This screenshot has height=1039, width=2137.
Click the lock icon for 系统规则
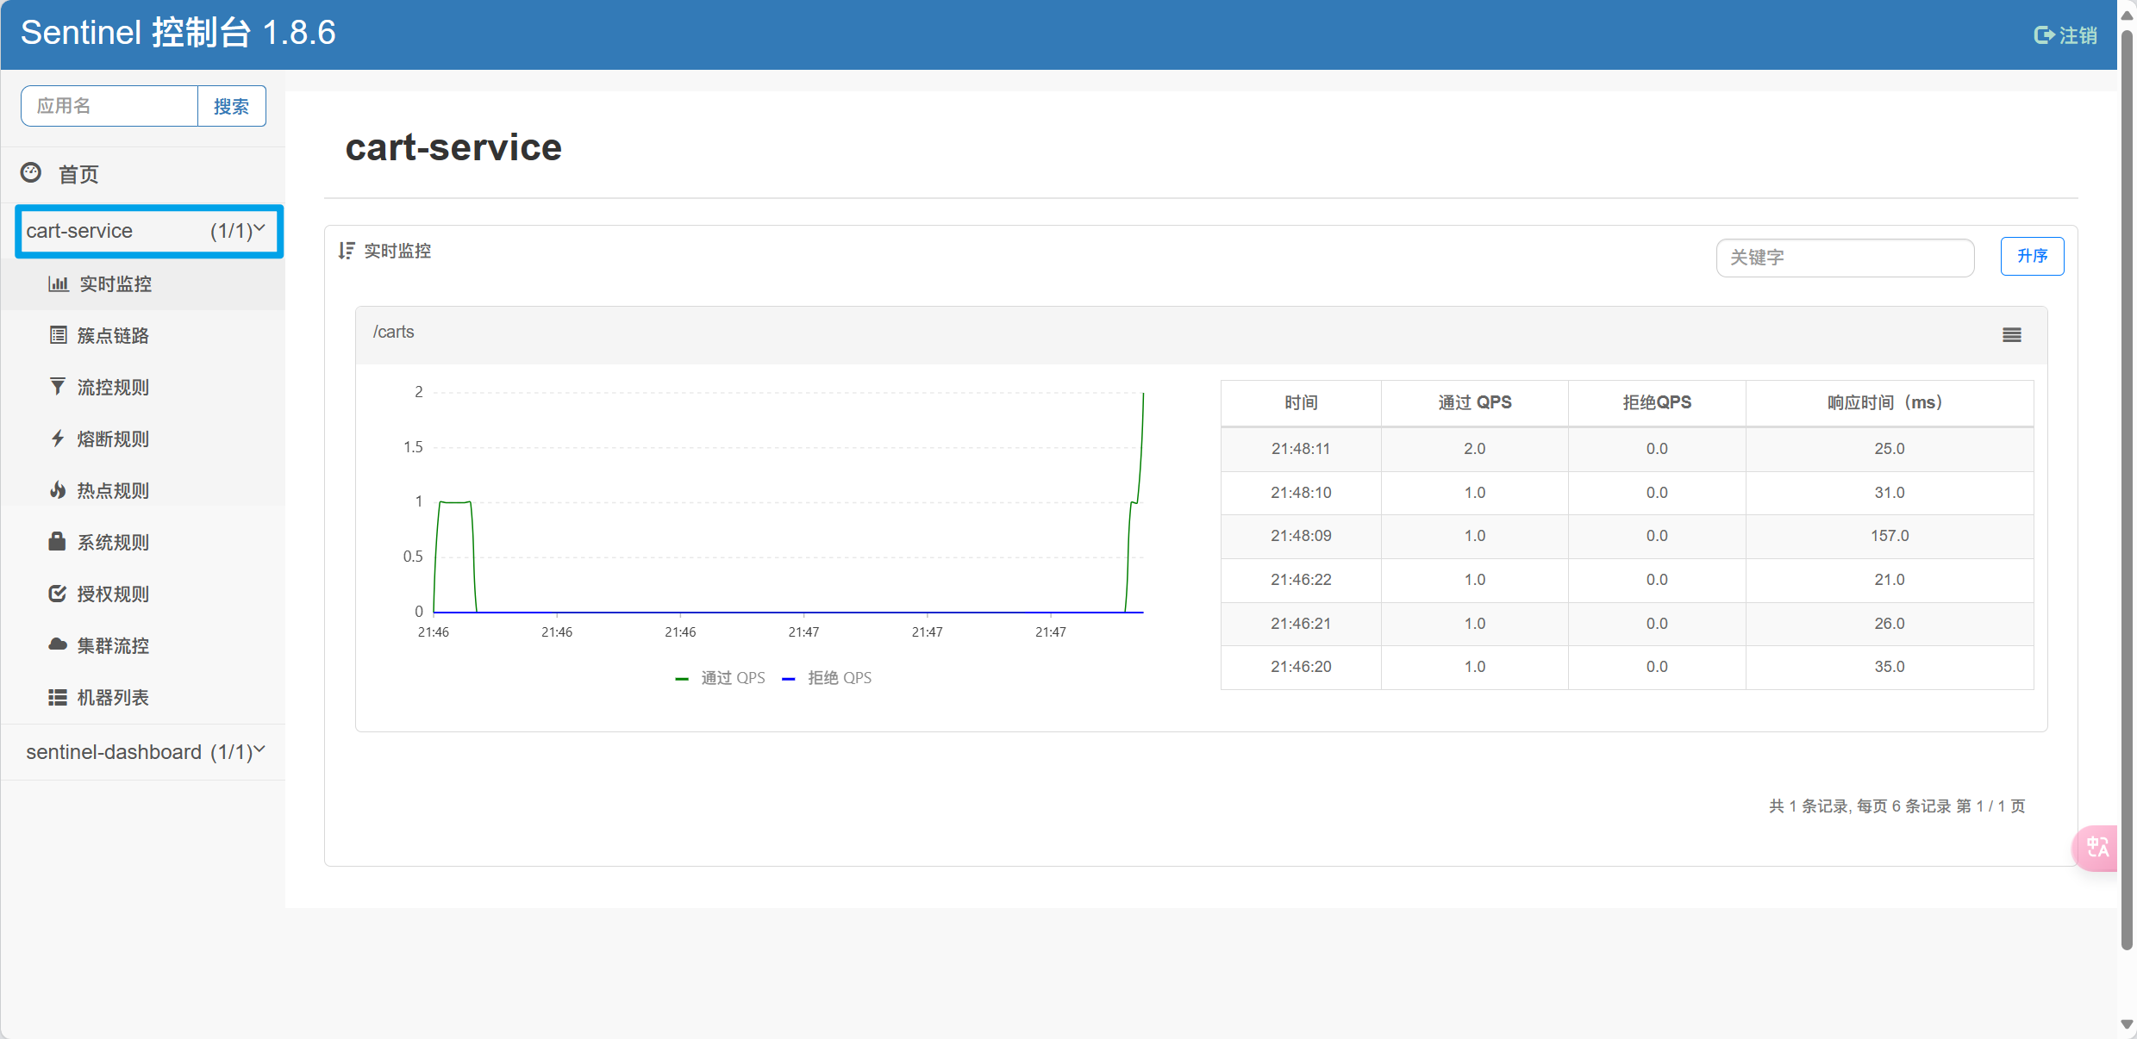click(58, 542)
